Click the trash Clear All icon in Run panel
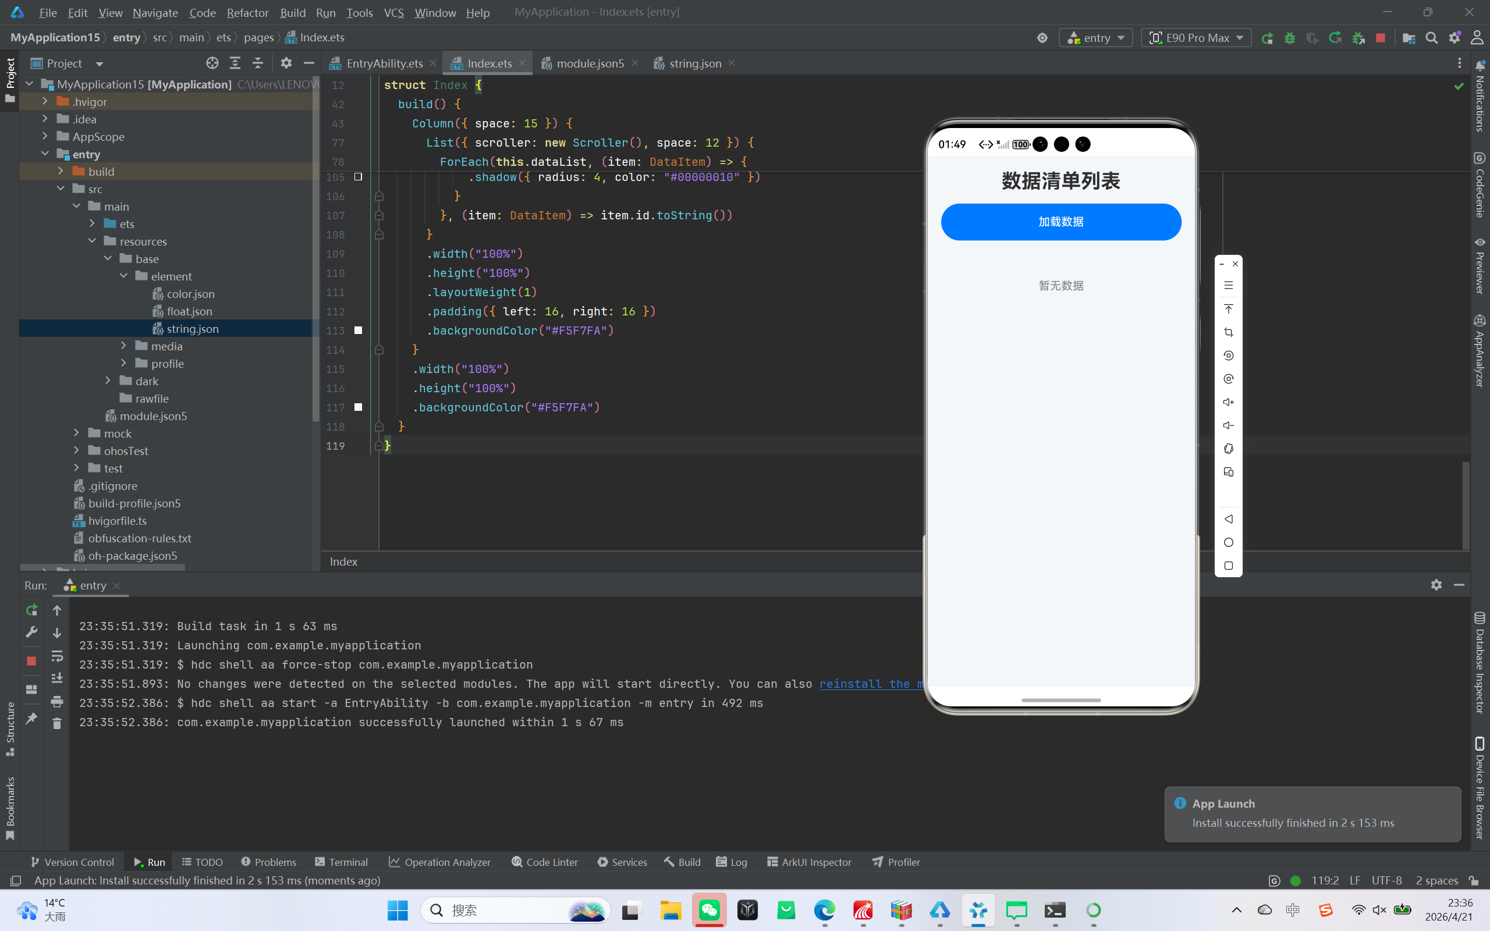This screenshot has width=1490, height=931. 56,723
